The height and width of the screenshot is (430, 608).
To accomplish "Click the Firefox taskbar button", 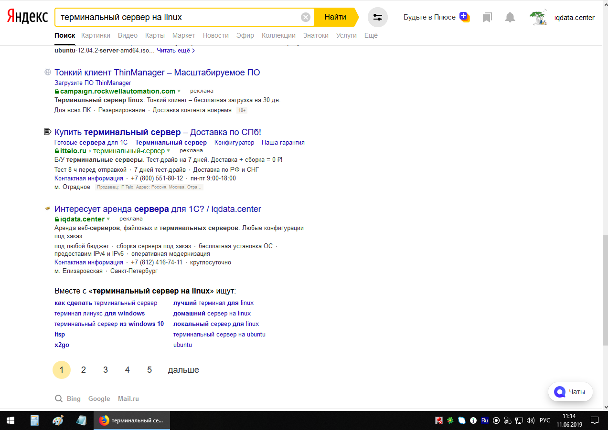I will (x=132, y=420).
